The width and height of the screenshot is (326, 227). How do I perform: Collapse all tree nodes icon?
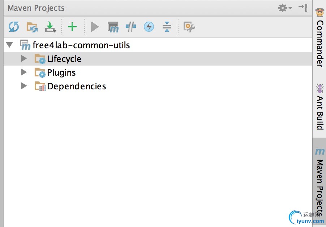167,27
